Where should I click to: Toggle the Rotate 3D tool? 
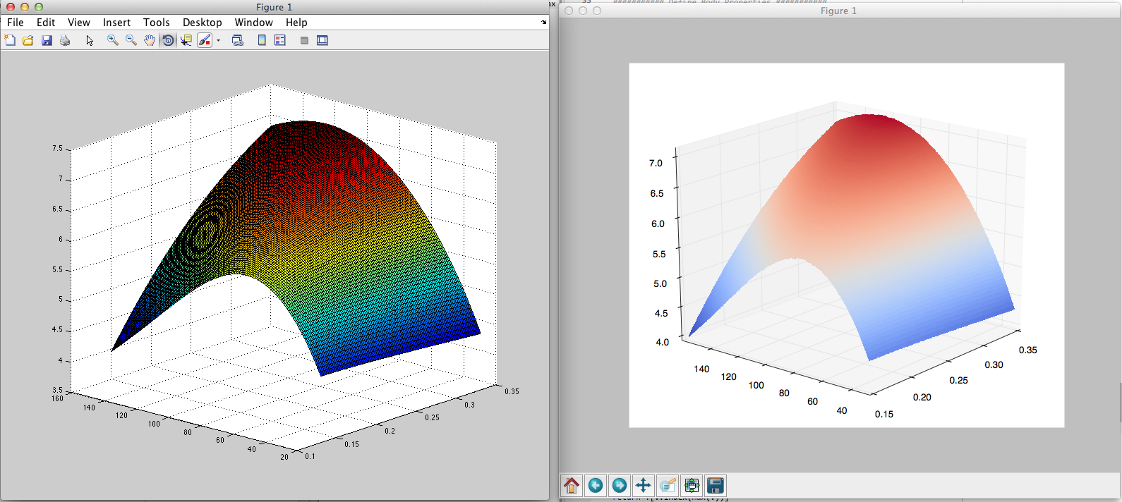[168, 41]
